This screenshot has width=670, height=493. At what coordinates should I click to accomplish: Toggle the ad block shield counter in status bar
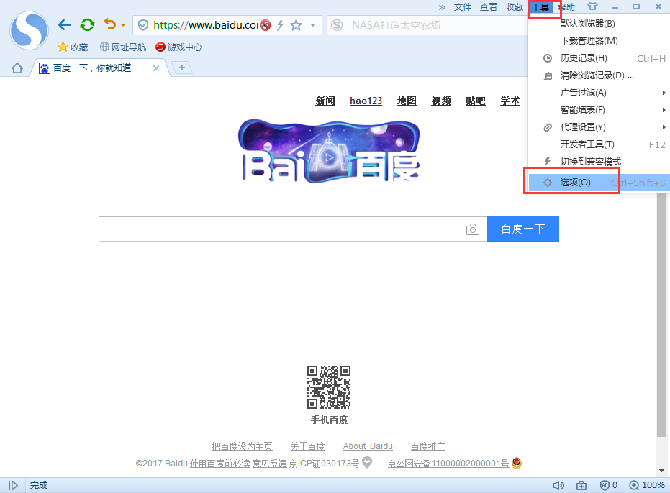click(607, 485)
